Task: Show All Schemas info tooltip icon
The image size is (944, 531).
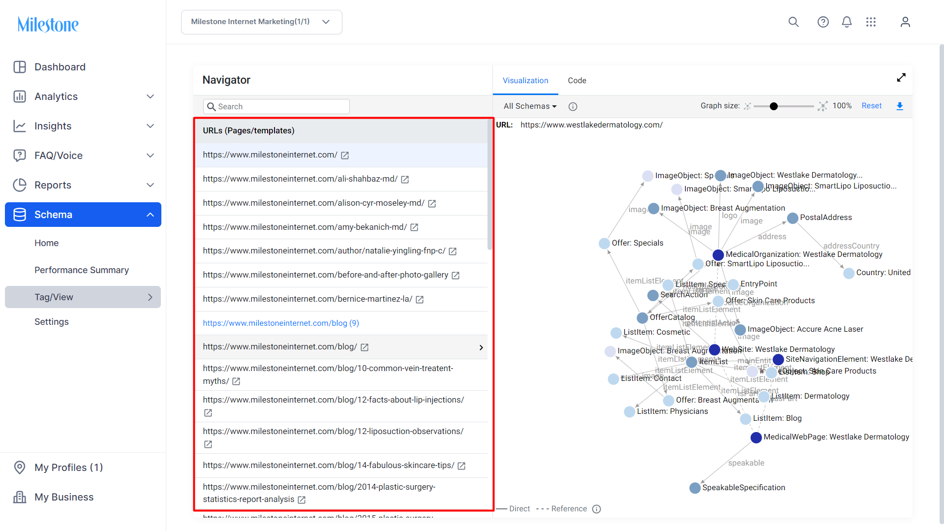Action: coord(573,106)
